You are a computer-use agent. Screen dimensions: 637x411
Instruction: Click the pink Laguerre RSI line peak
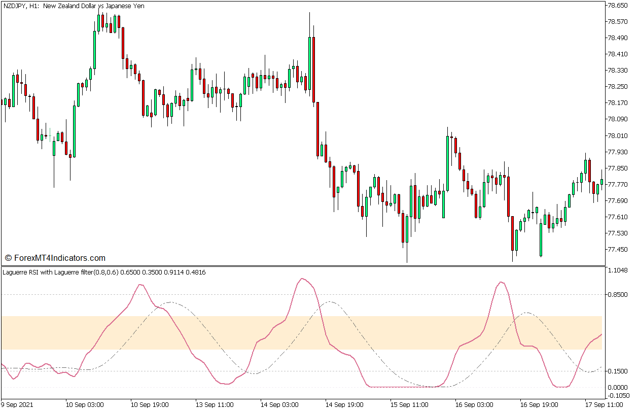tap(303, 278)
